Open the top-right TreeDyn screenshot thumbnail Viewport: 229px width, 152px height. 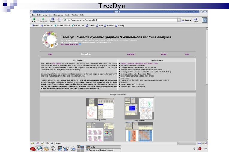click(x=139, y=108)
